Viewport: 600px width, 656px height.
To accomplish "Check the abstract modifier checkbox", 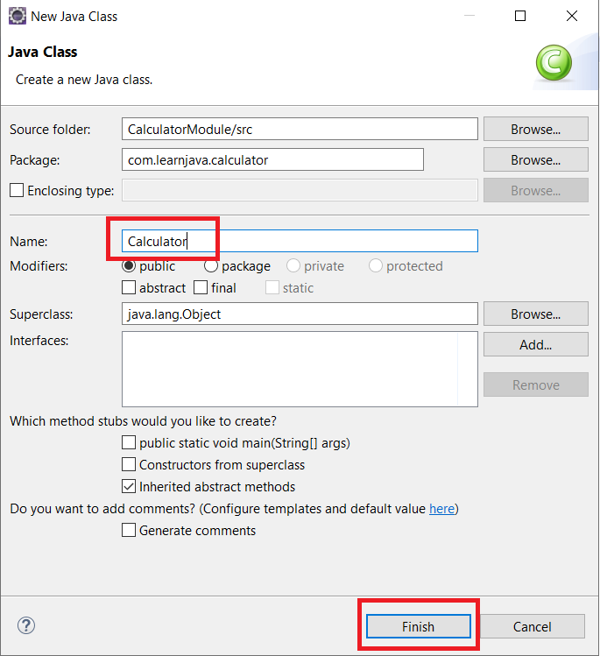I will pyautogui.click(x=129, y=287).
